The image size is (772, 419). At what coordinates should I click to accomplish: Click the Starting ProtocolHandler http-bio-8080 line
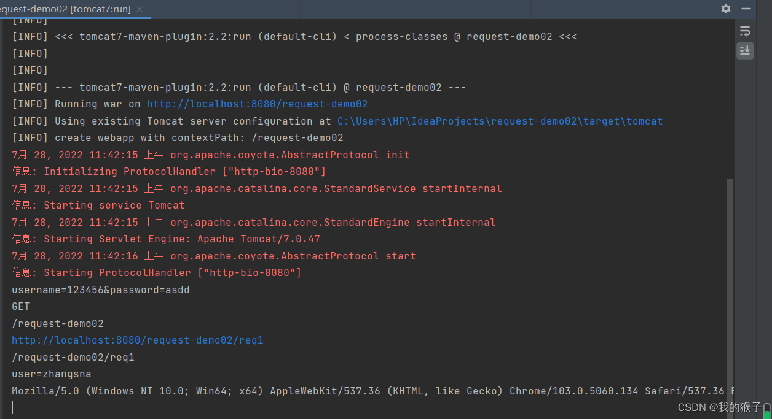(x=157, y=272)
